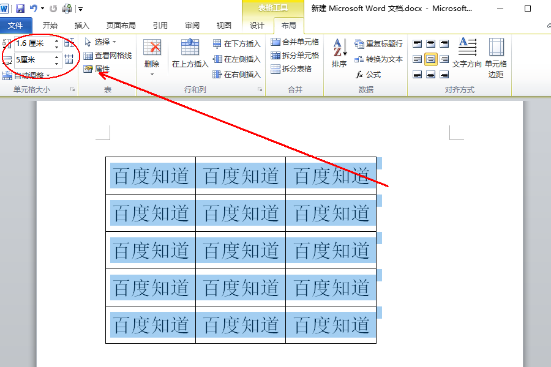This screenshot has width=551, height=367.
Task: Align cell text bottom left
Action: pos(417,75)
